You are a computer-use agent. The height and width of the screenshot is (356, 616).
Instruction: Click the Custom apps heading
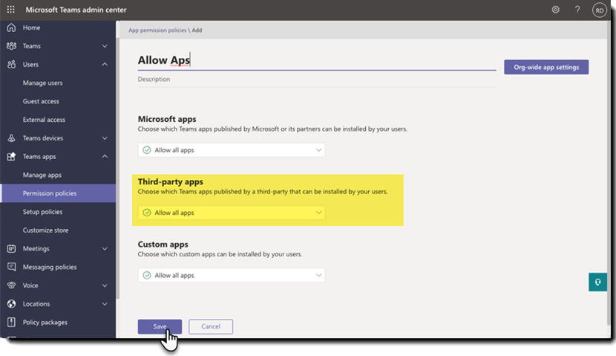163,245
